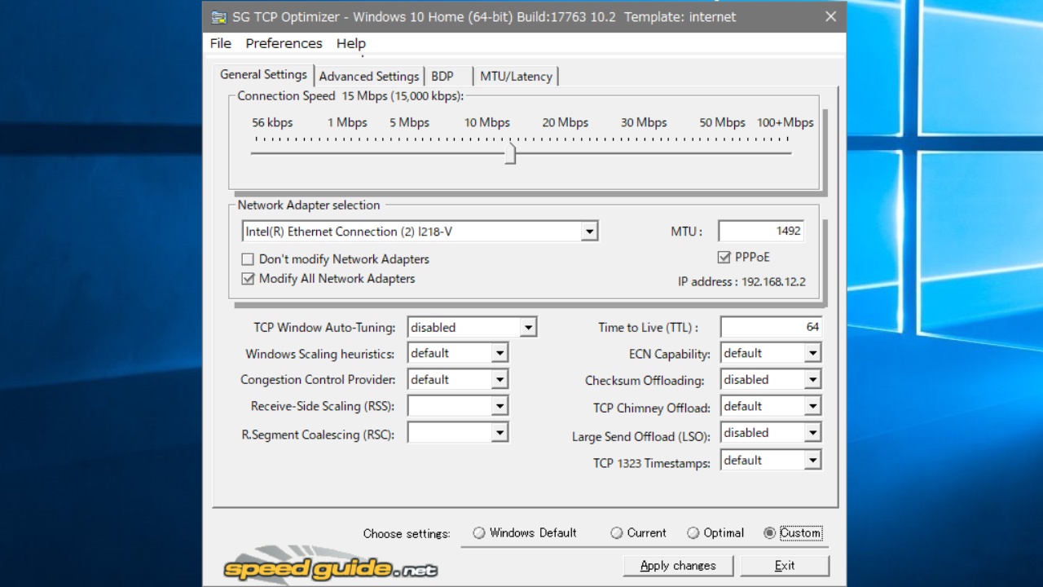The height and width of the screenshot is (587, 1043).
Task: Click the 30 Mbps speed label
Action: coord(644,122)
